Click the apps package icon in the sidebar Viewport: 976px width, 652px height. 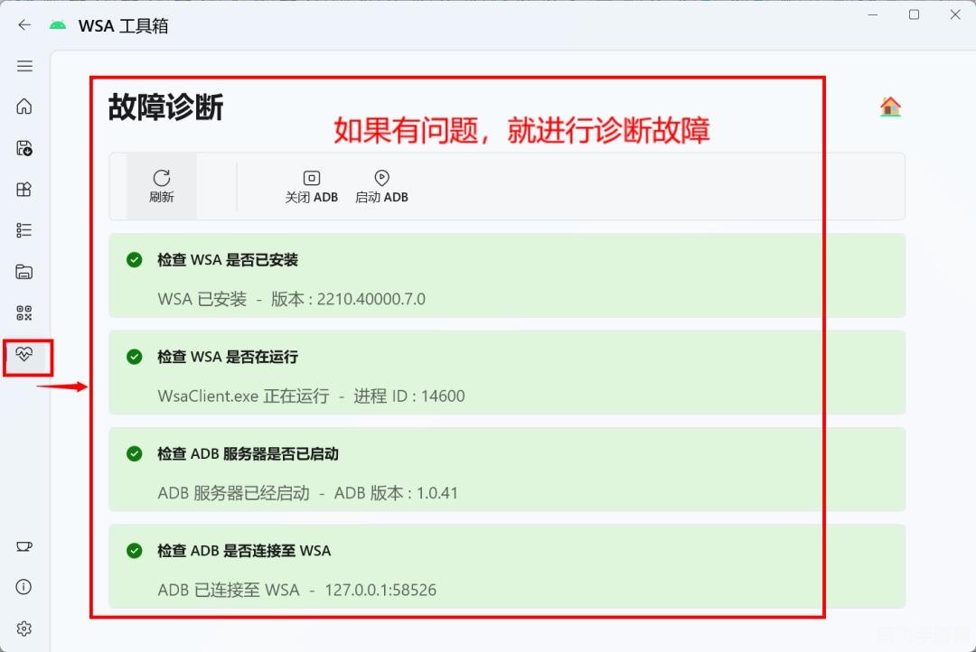click(x=24, y=189)
